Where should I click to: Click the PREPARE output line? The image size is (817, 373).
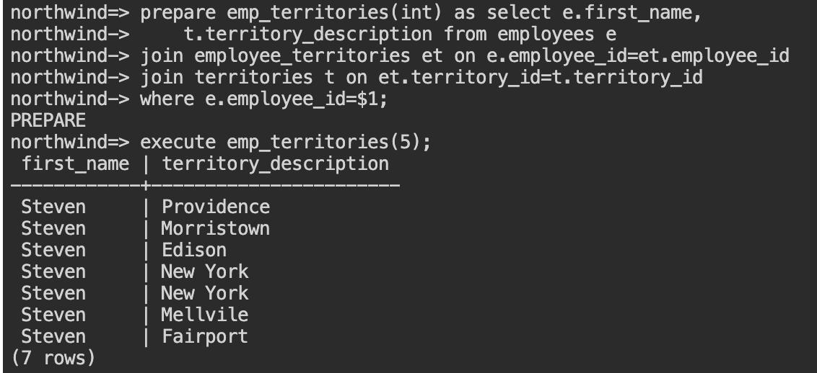click(48, 120)
